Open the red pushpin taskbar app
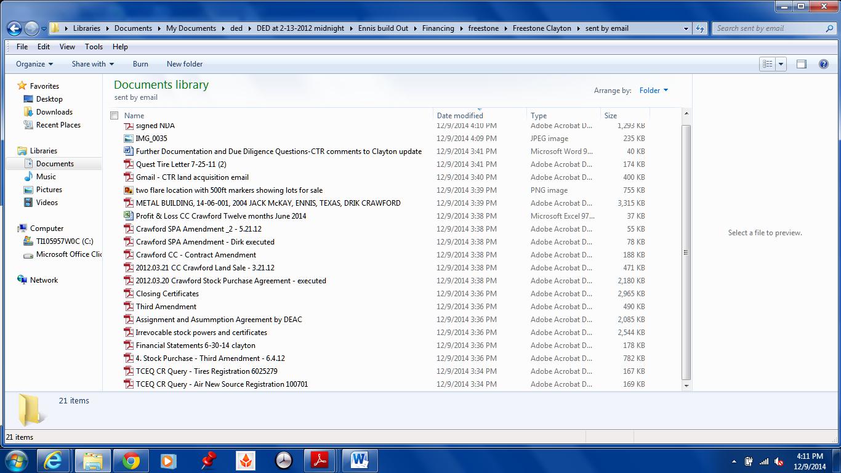The image size is (841, 473). tap(208, 460)
